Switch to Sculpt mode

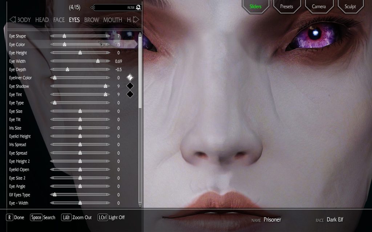pos(350,7)
